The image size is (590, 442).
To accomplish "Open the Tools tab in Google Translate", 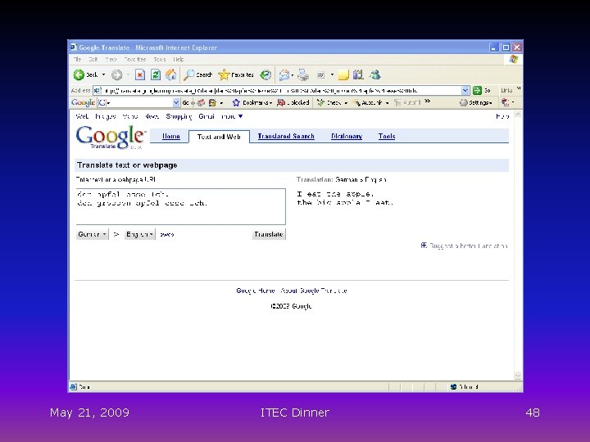I will [x=387, y=137].
